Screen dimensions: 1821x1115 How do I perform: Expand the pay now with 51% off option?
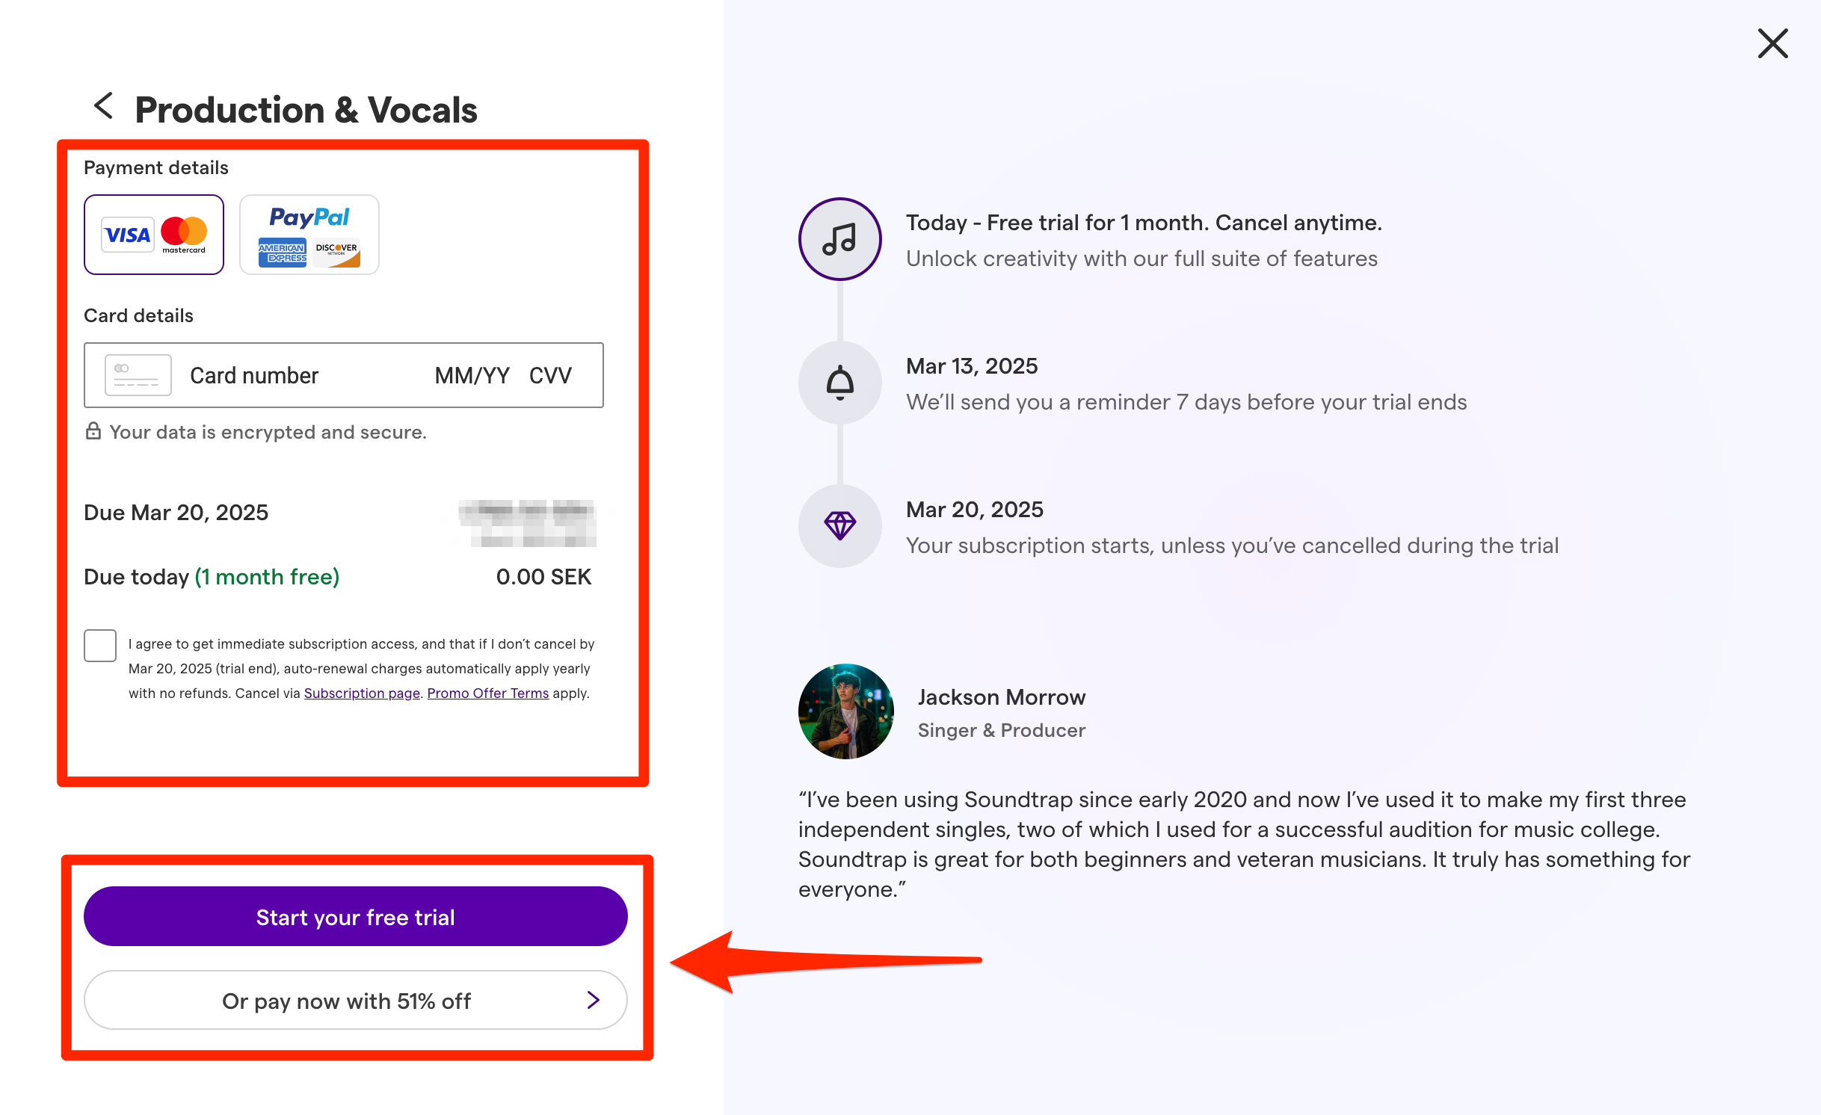click(354, 1001)
